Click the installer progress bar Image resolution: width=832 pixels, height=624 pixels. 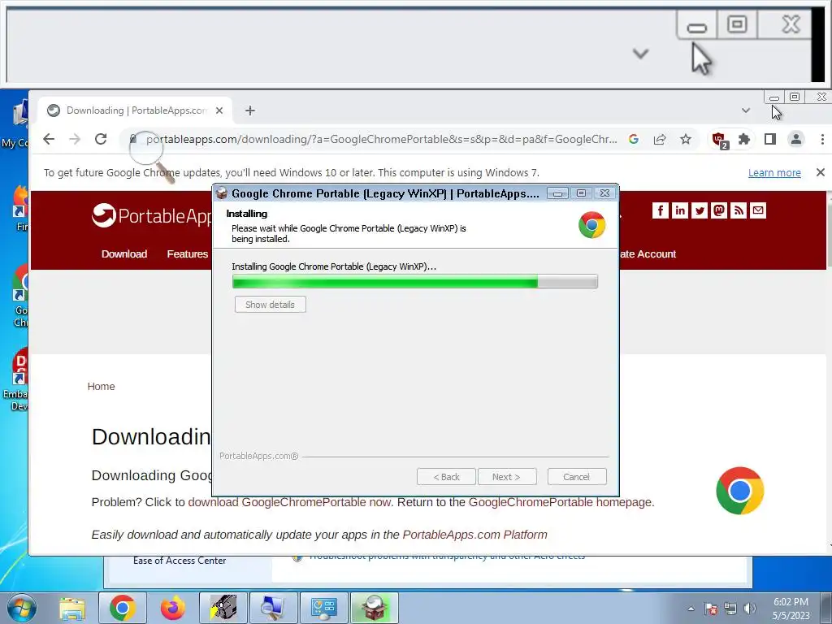415,281
